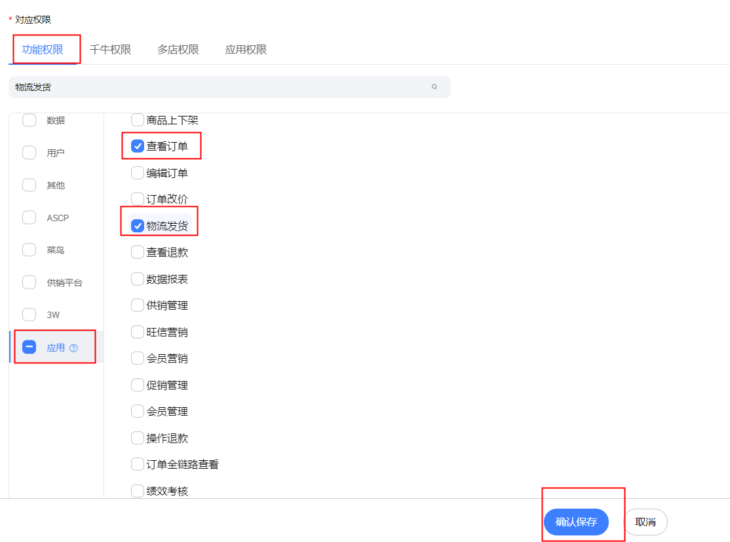Uncheck the 物流发货 checkbox
The image size is (730, 542).
point(138,226)
